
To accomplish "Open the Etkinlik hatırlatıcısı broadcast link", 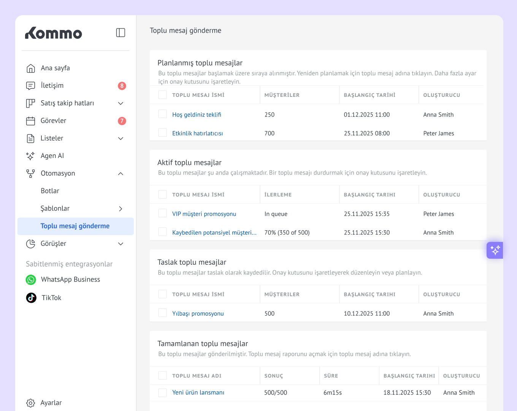I will (197, 133).
